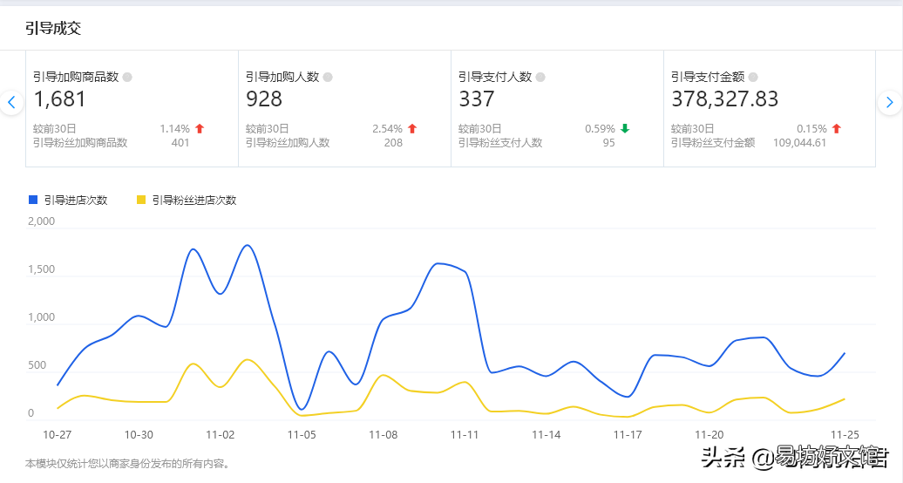Click the 2,000 y-axis label
Viewport: 903px width, 483px height.
pyautogui.click(x=42, y=221)
